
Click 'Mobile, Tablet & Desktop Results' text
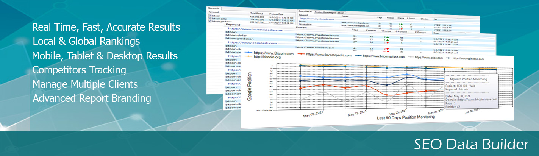point(105,56)
